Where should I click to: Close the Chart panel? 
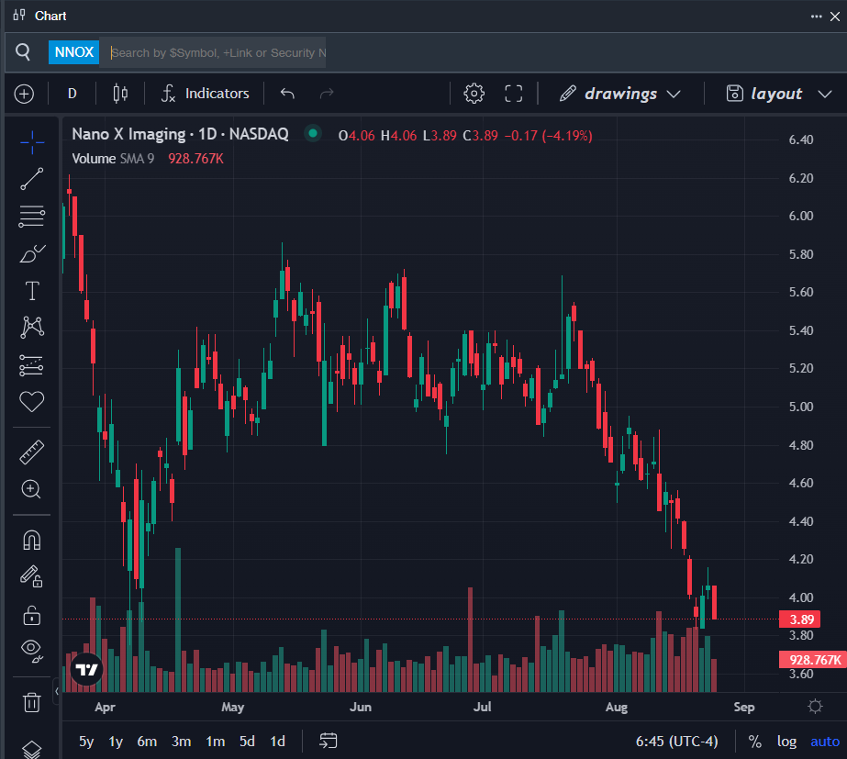835,17
